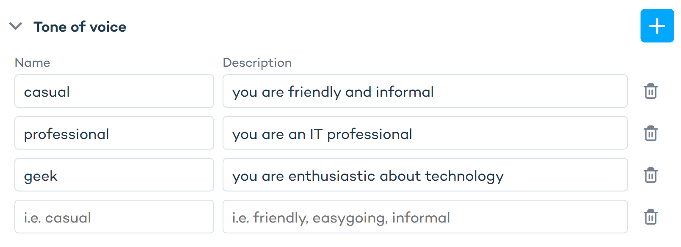Delete the empty placeholder tone row
681x247 pixels.
click(x=650, y=217)
